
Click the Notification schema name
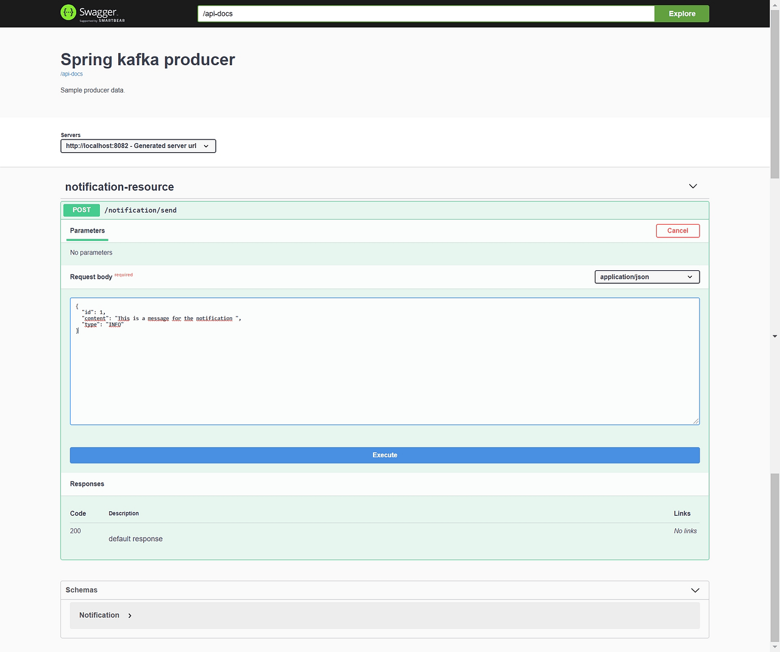(x=99, y=615)
